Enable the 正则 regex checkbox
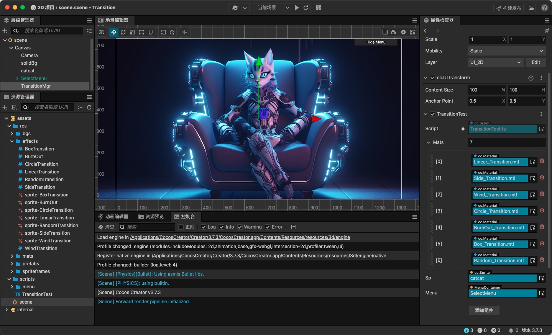This screenshot has height=335, width=552. point(181,227)
